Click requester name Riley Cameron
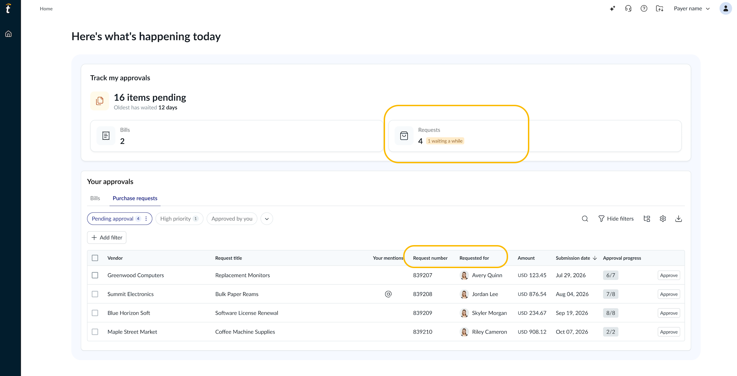Viewport: 737px width, 376px height. (489, 332)
